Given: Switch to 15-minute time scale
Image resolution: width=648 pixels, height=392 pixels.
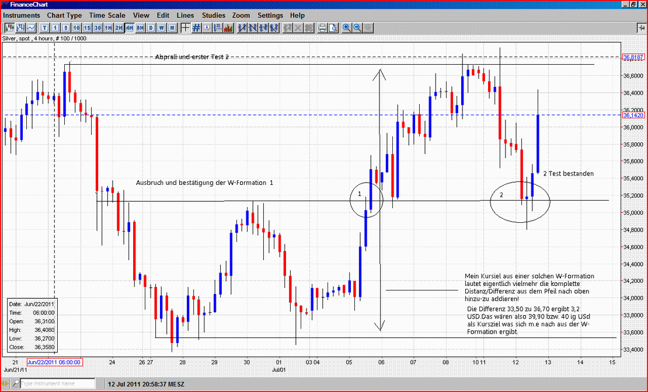Looking at the screenshot, I should 87,27.
